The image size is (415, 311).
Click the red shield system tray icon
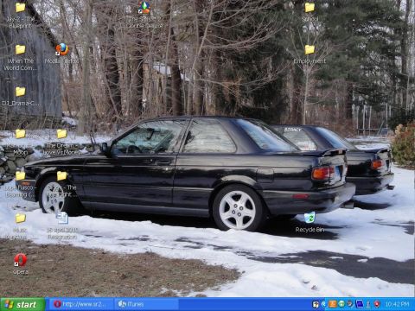pyautogui.click(x=377, y=304)
